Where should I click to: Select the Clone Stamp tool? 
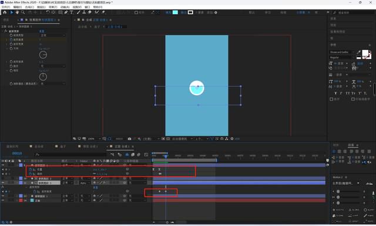84,12
